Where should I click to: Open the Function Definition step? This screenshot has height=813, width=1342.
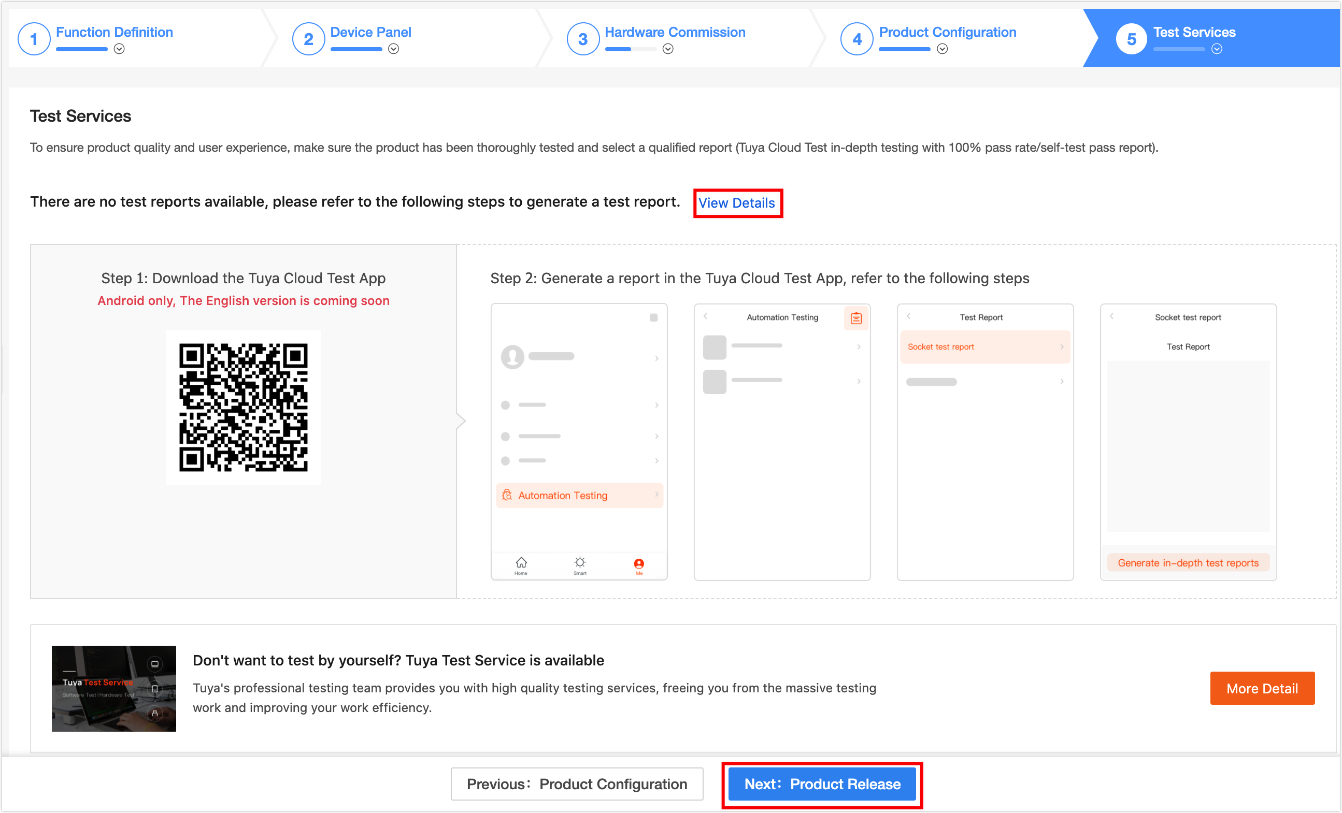coord(115,32)
